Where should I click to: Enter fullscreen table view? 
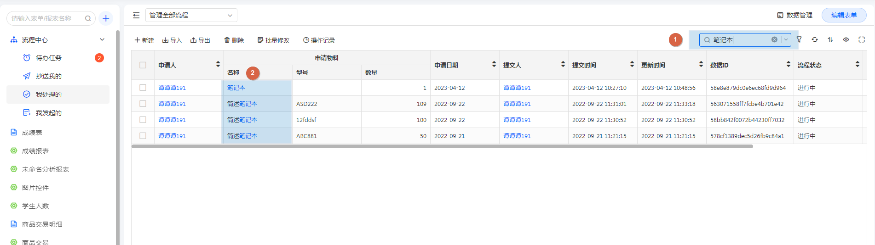tap(862, 40)
